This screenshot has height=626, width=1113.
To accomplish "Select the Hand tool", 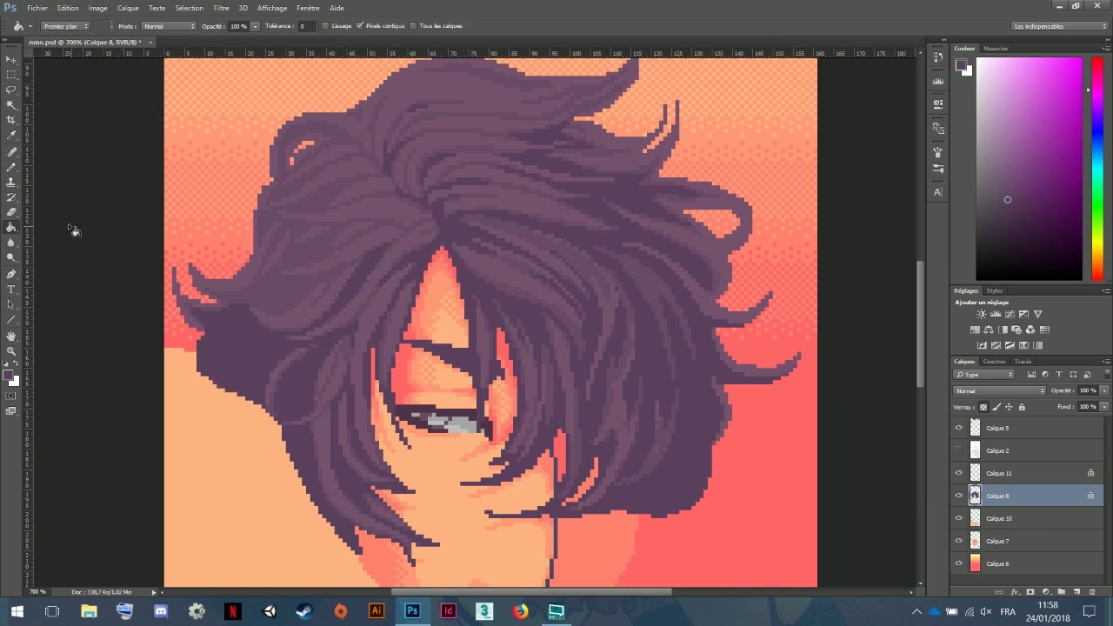I will click(11, 336).
